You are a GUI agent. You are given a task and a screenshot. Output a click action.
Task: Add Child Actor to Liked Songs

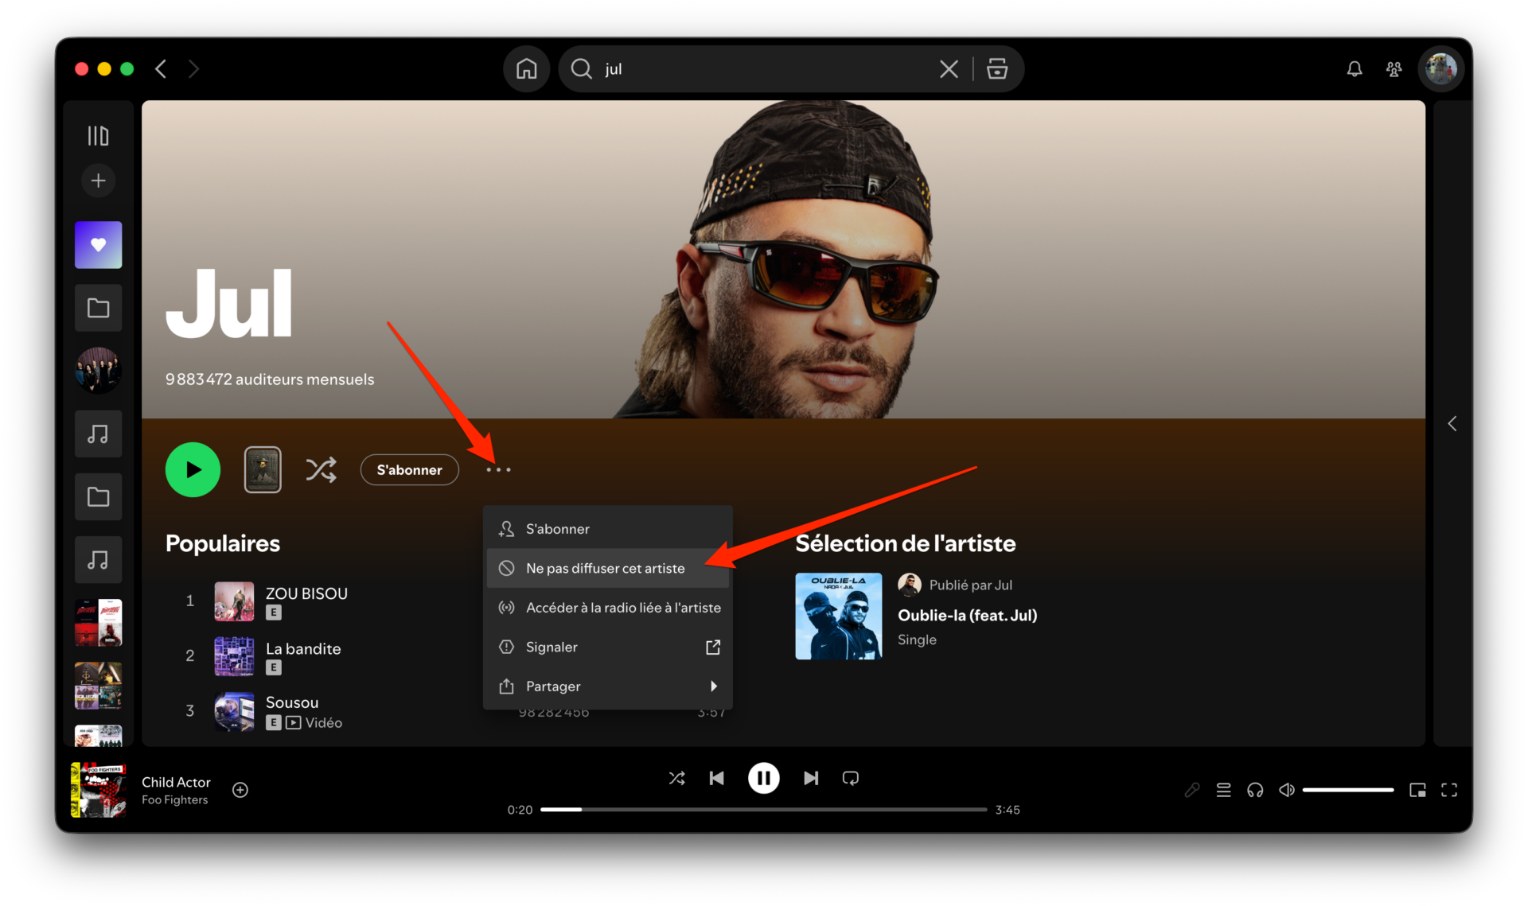click(x=240, y=790)
